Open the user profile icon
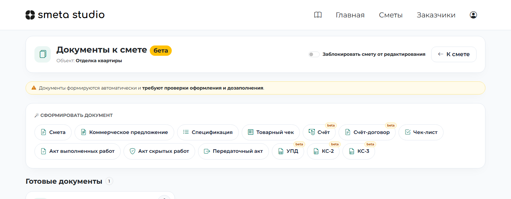The height and width of the screenshot is (199, 511). 473,15
